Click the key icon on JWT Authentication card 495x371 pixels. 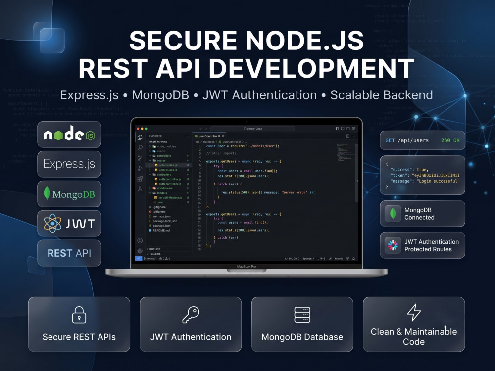pyautogui.click(x=191, y=315)
